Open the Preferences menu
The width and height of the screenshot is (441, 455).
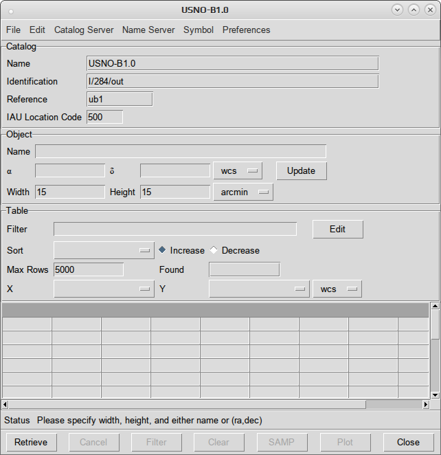click(x=247, y=30)
